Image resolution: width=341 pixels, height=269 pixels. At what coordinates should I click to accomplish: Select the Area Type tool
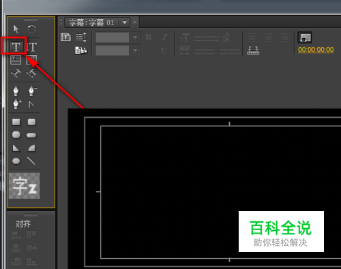coord(16,60)
